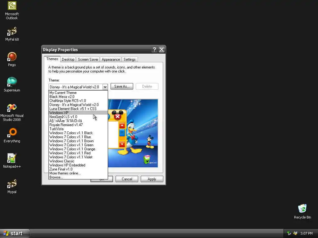Click the tray icon beside the clock
Image resolution: width=318 pixels, height=238 pixels.
(295, 233)
